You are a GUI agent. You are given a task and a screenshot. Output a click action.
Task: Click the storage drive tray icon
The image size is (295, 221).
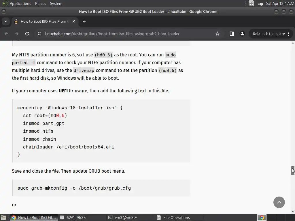click(251, 3)
